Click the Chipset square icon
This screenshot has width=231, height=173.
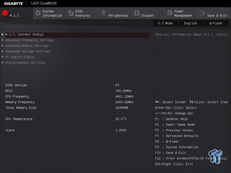pyautogui.click(x=137, y=13)
